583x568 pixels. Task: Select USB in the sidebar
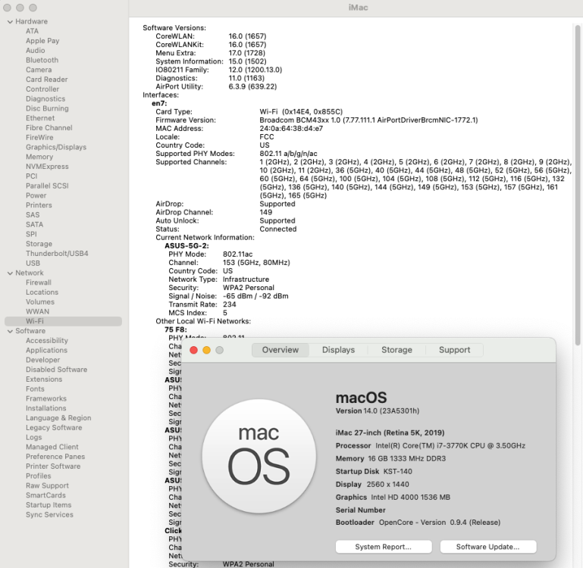tap(33, 263)
